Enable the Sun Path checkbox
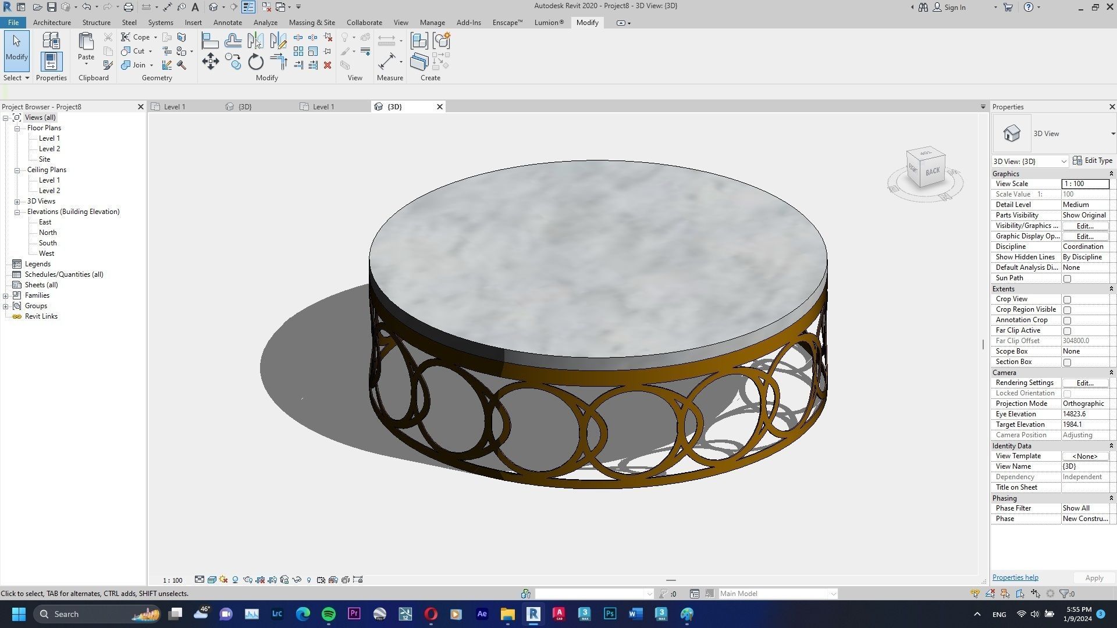Viewport: 1117px width, 628px height. click(1067, 279)
